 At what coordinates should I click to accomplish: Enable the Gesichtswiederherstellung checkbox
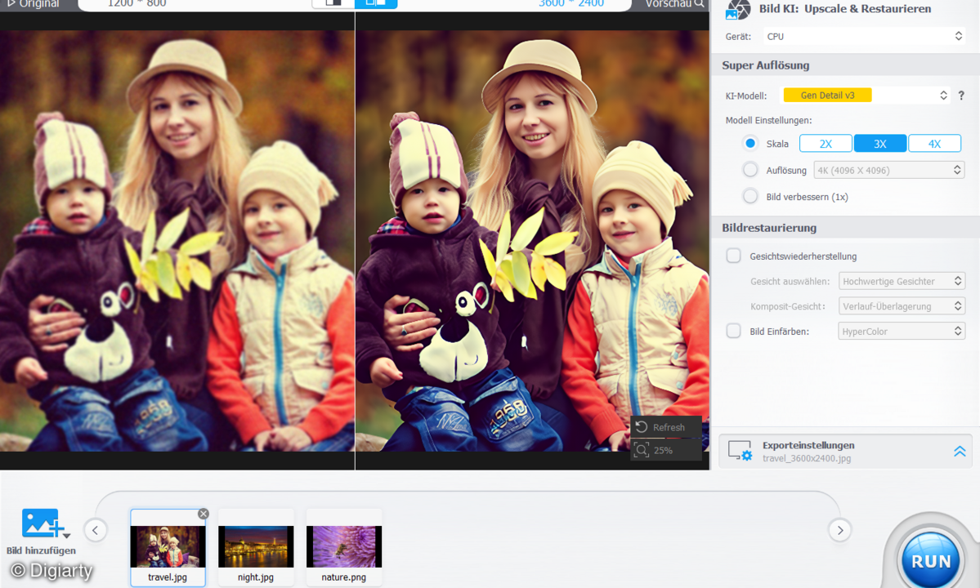point(732,256)
